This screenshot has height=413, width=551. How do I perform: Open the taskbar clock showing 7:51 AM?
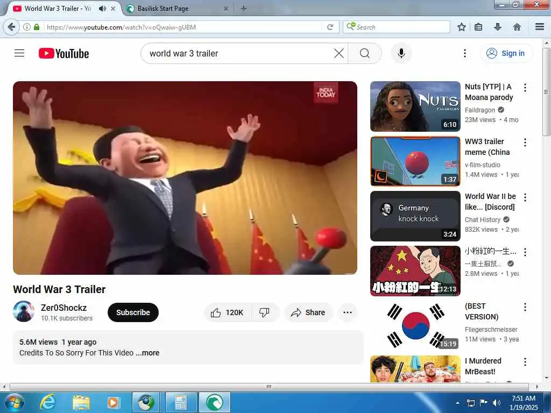click(524, 403)
